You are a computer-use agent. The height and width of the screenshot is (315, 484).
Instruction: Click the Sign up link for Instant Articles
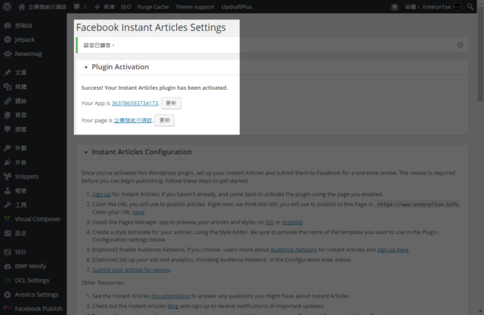tap(101, 194)
